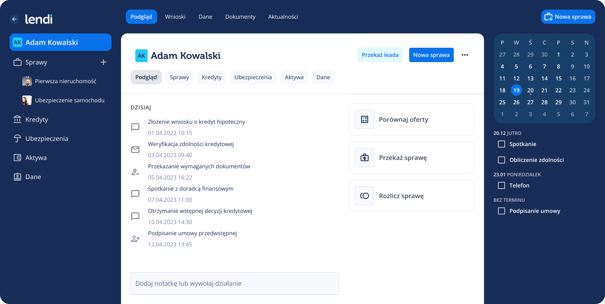This screenshot has width=605, height=304.
Task: Click Podpisanie umowy przedwstępnej entry
Action: pos(193,233)
